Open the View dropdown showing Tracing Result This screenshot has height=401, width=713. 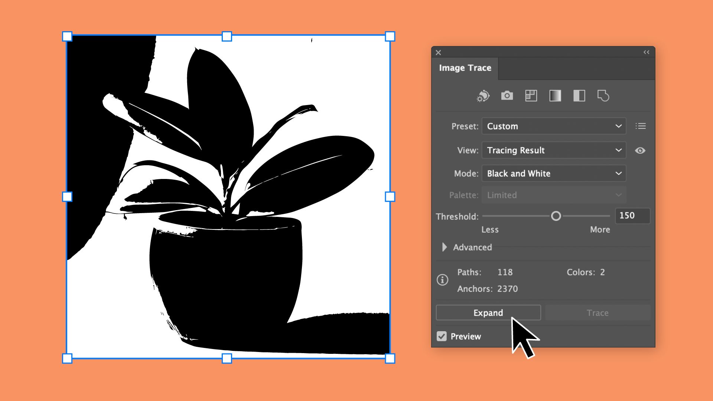click(x=554, y=150)
